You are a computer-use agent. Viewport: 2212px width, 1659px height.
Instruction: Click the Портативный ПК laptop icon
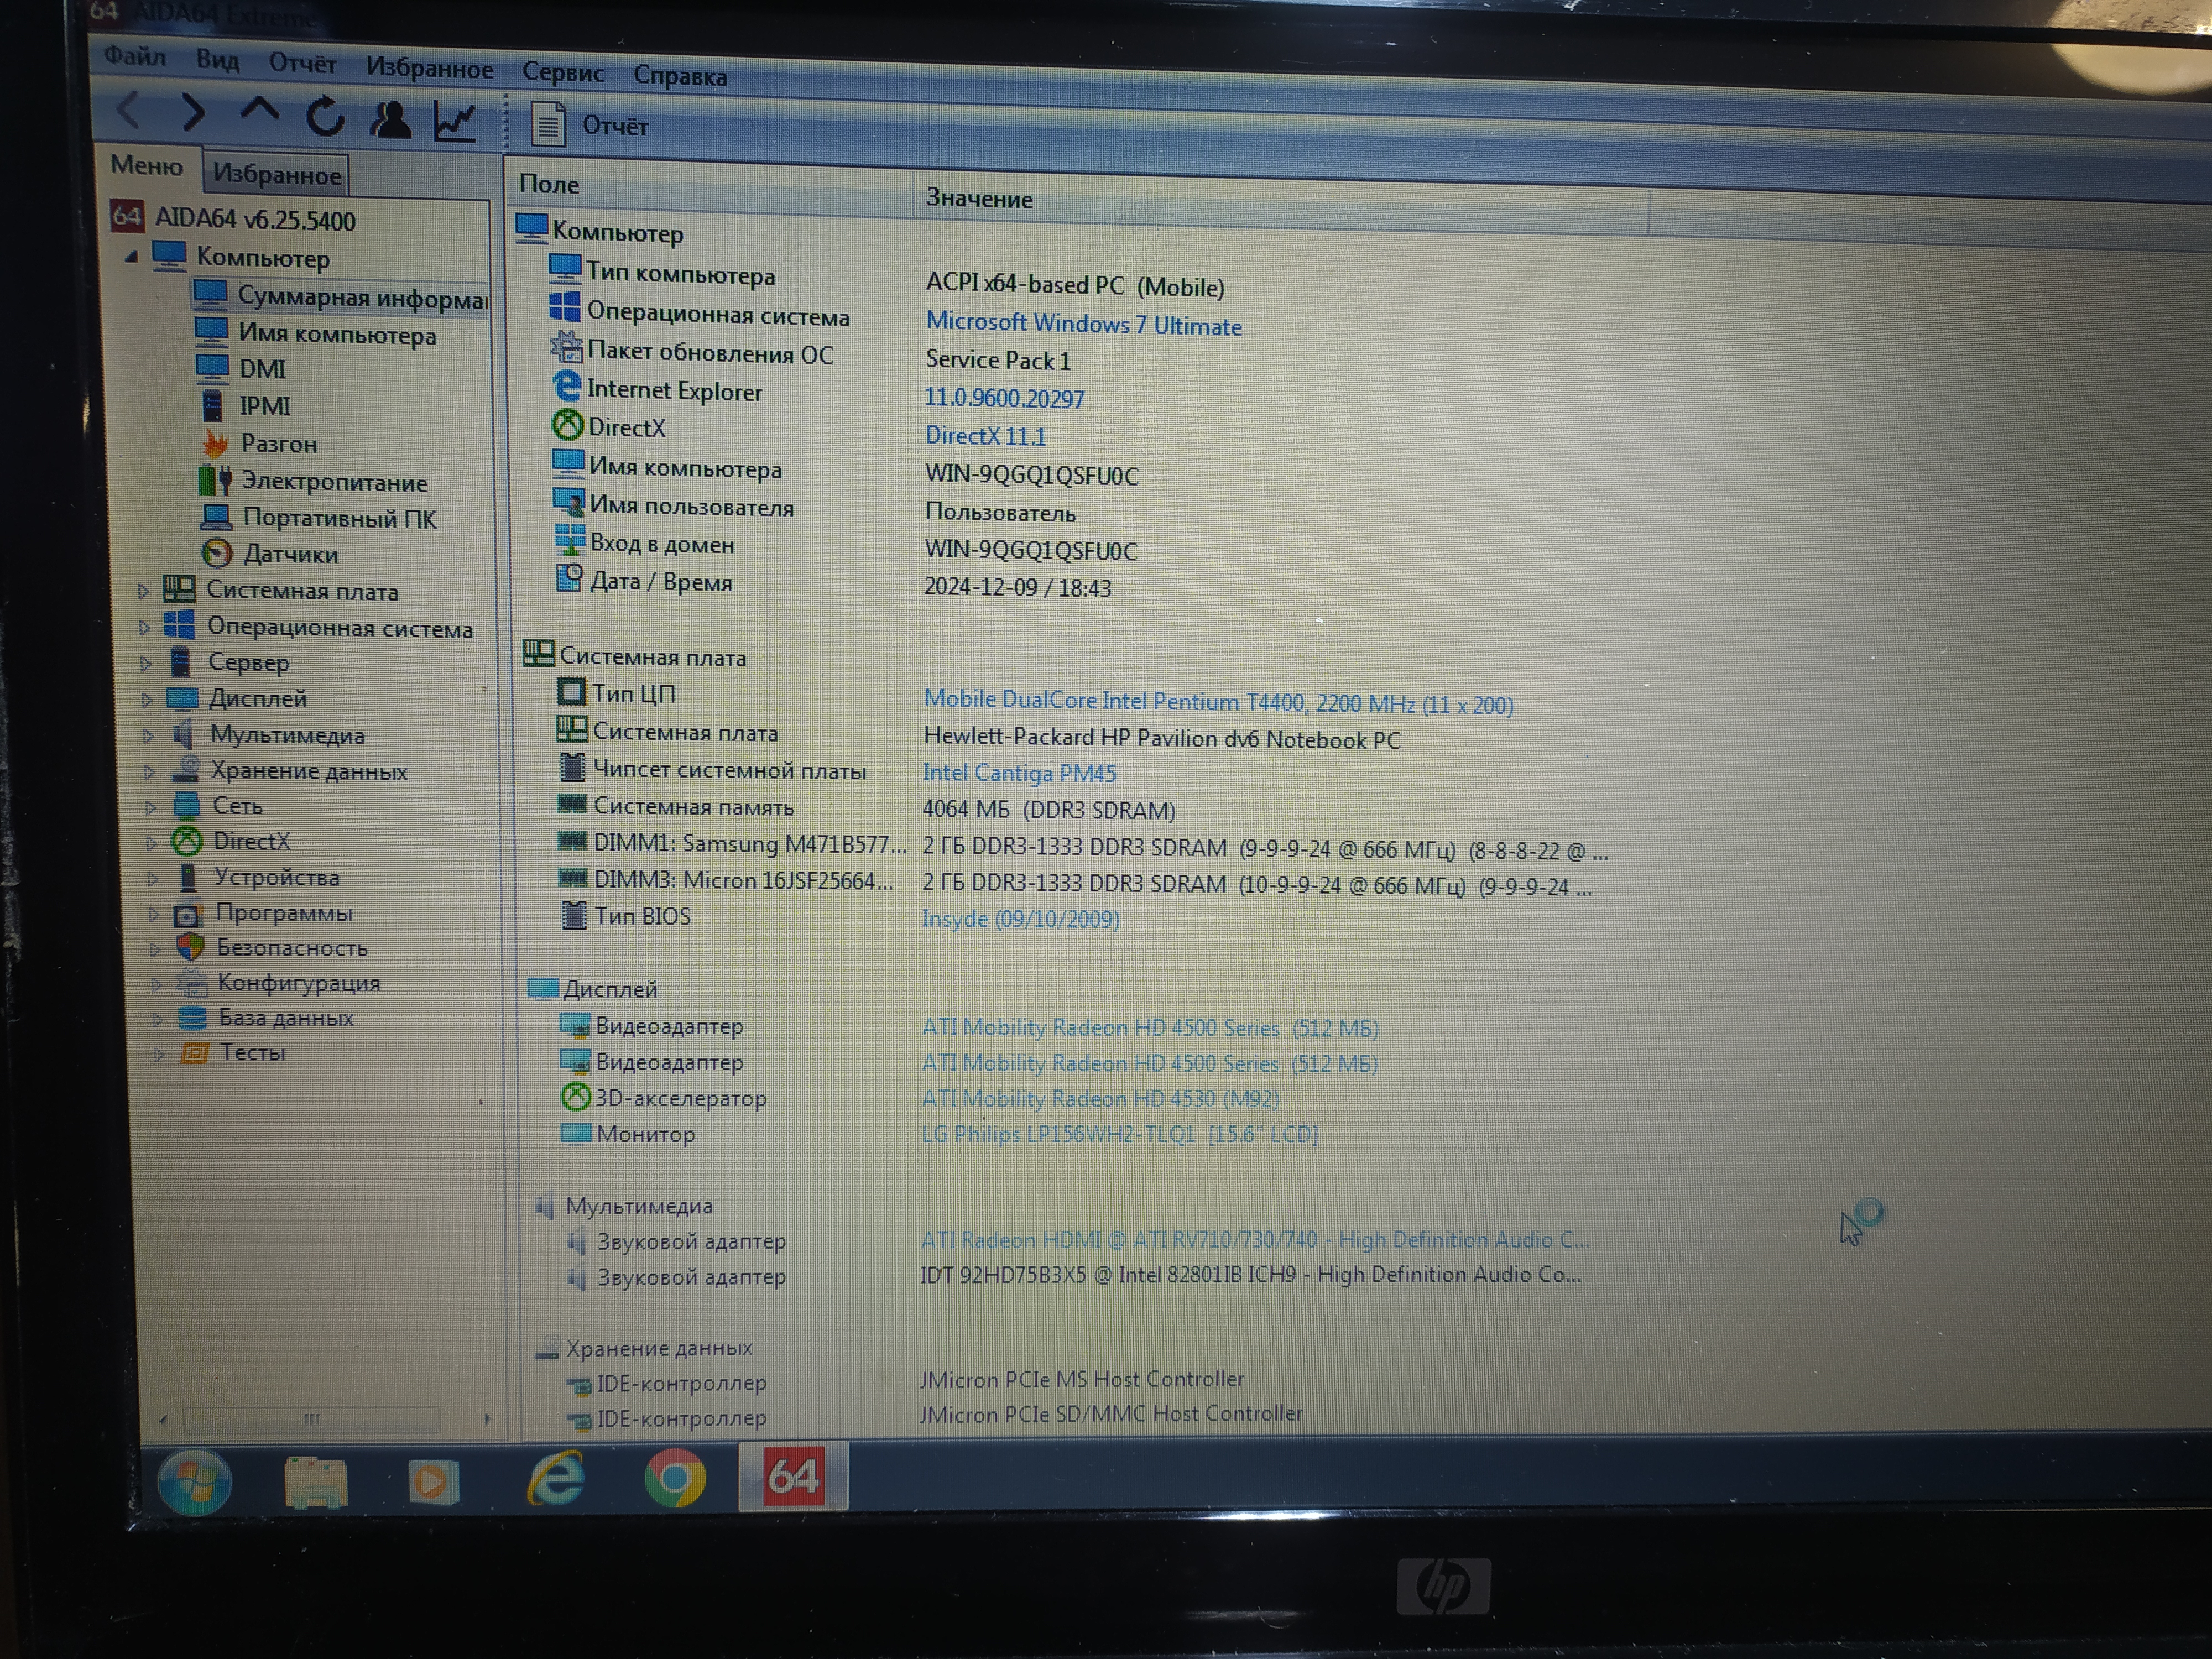(217, 517)
